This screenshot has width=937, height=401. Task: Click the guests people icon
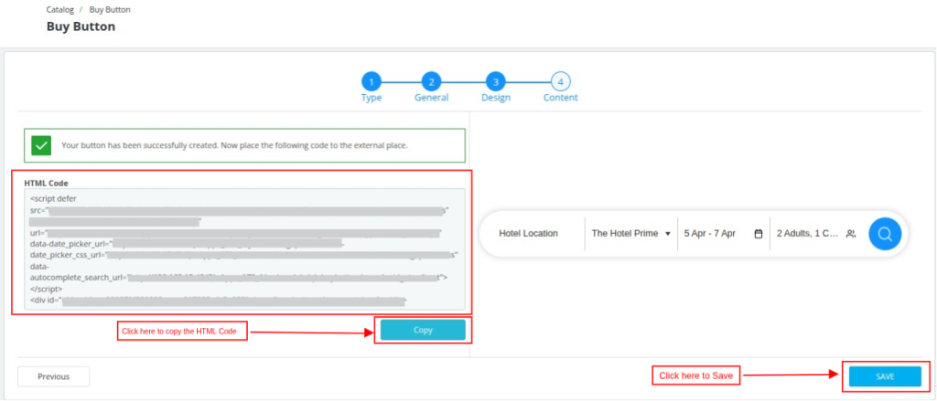851,234
